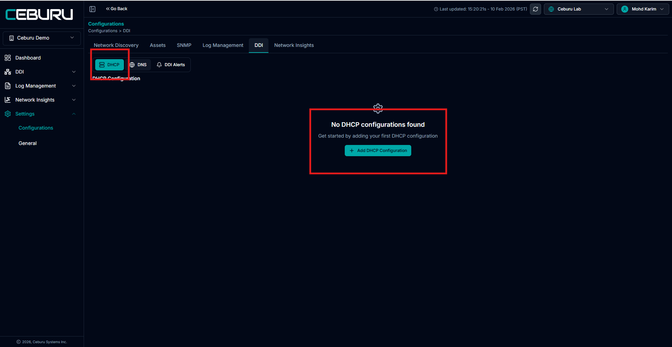Switch to the Assets tab

[x=157, y=45]
